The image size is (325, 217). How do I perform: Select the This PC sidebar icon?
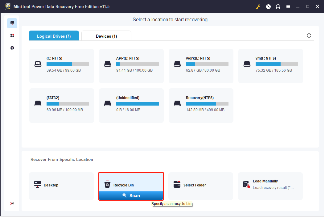click(12, 23)
